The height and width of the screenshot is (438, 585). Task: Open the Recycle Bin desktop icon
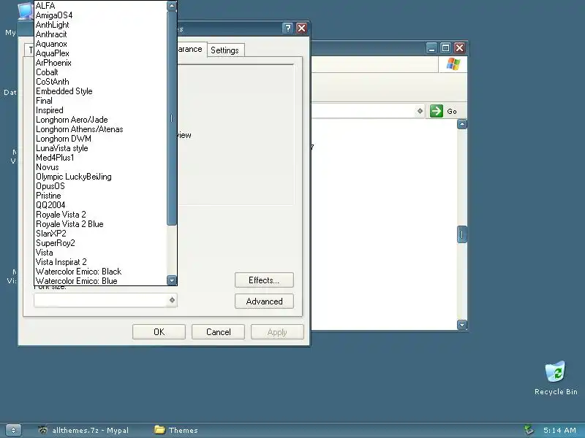(556, 377)
